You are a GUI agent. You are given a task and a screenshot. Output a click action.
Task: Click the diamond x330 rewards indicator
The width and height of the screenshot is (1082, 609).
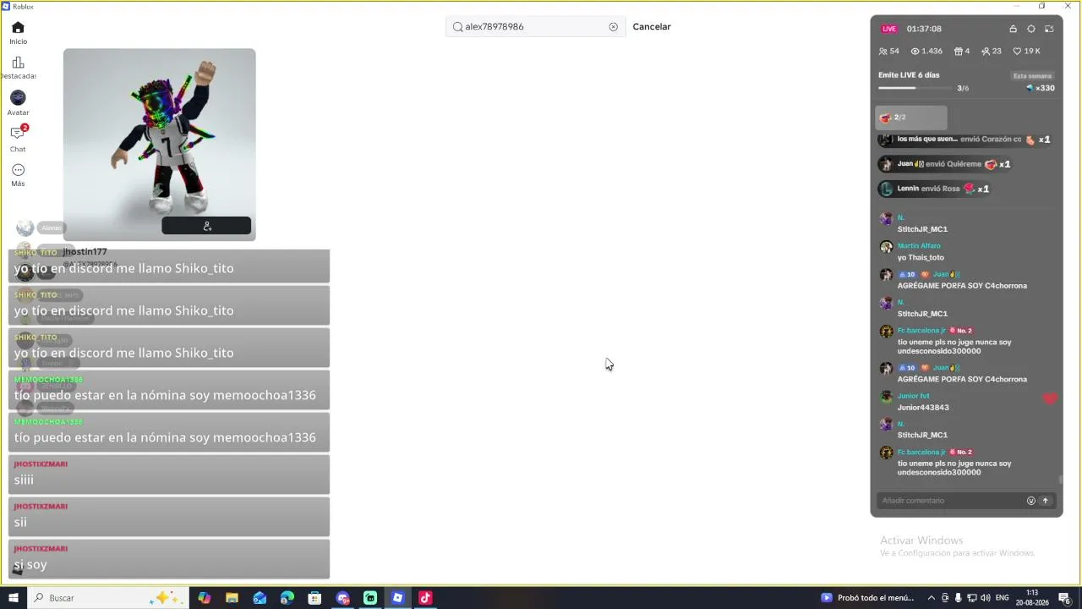click(x=1040, y=88)
